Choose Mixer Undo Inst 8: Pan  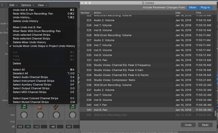pyautogui.click(x=42, y=27)
